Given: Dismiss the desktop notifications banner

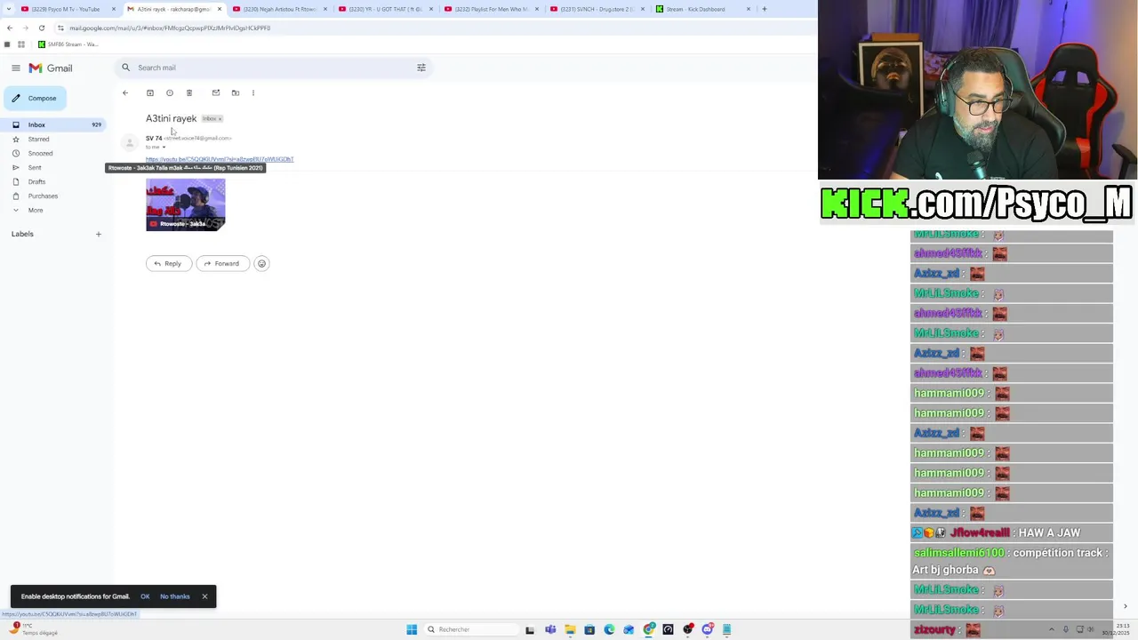Looking at the screenshot, I should [x=204, y=596].
